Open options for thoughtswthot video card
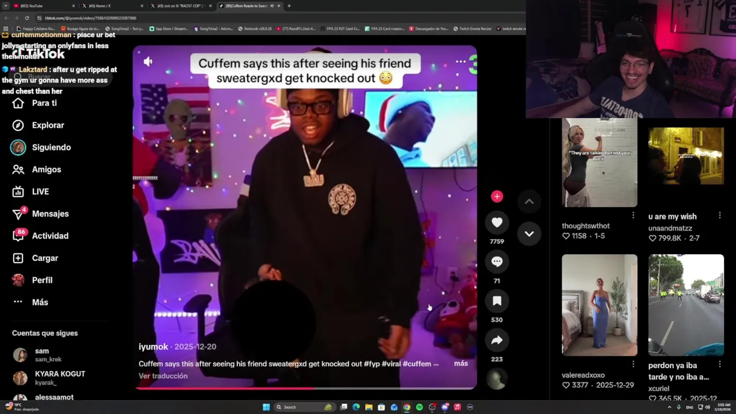 coord(633,216)
